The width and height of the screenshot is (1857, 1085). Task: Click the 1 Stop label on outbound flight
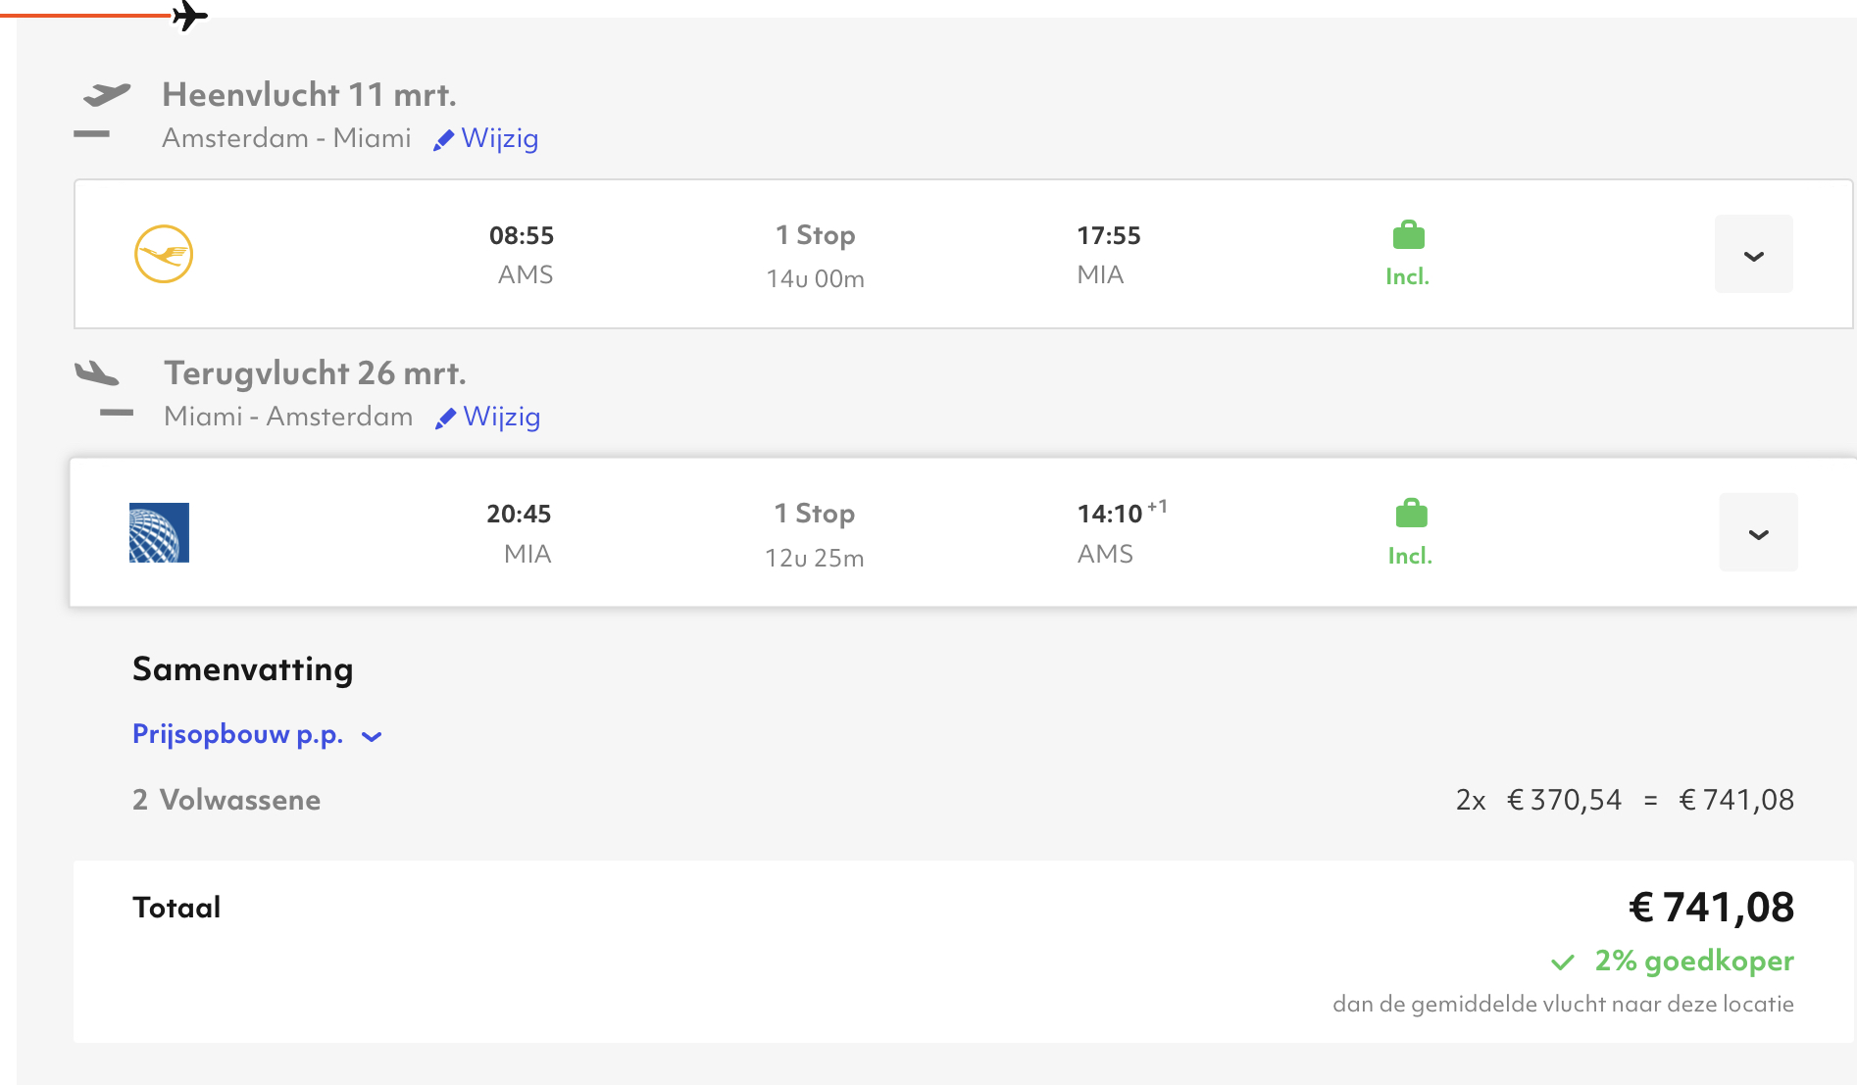click(815, 235)
